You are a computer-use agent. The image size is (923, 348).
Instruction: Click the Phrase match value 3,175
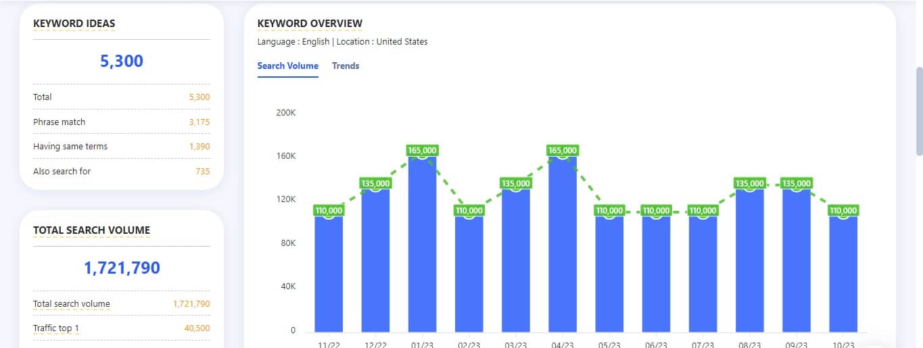click(x=199, y=122)
